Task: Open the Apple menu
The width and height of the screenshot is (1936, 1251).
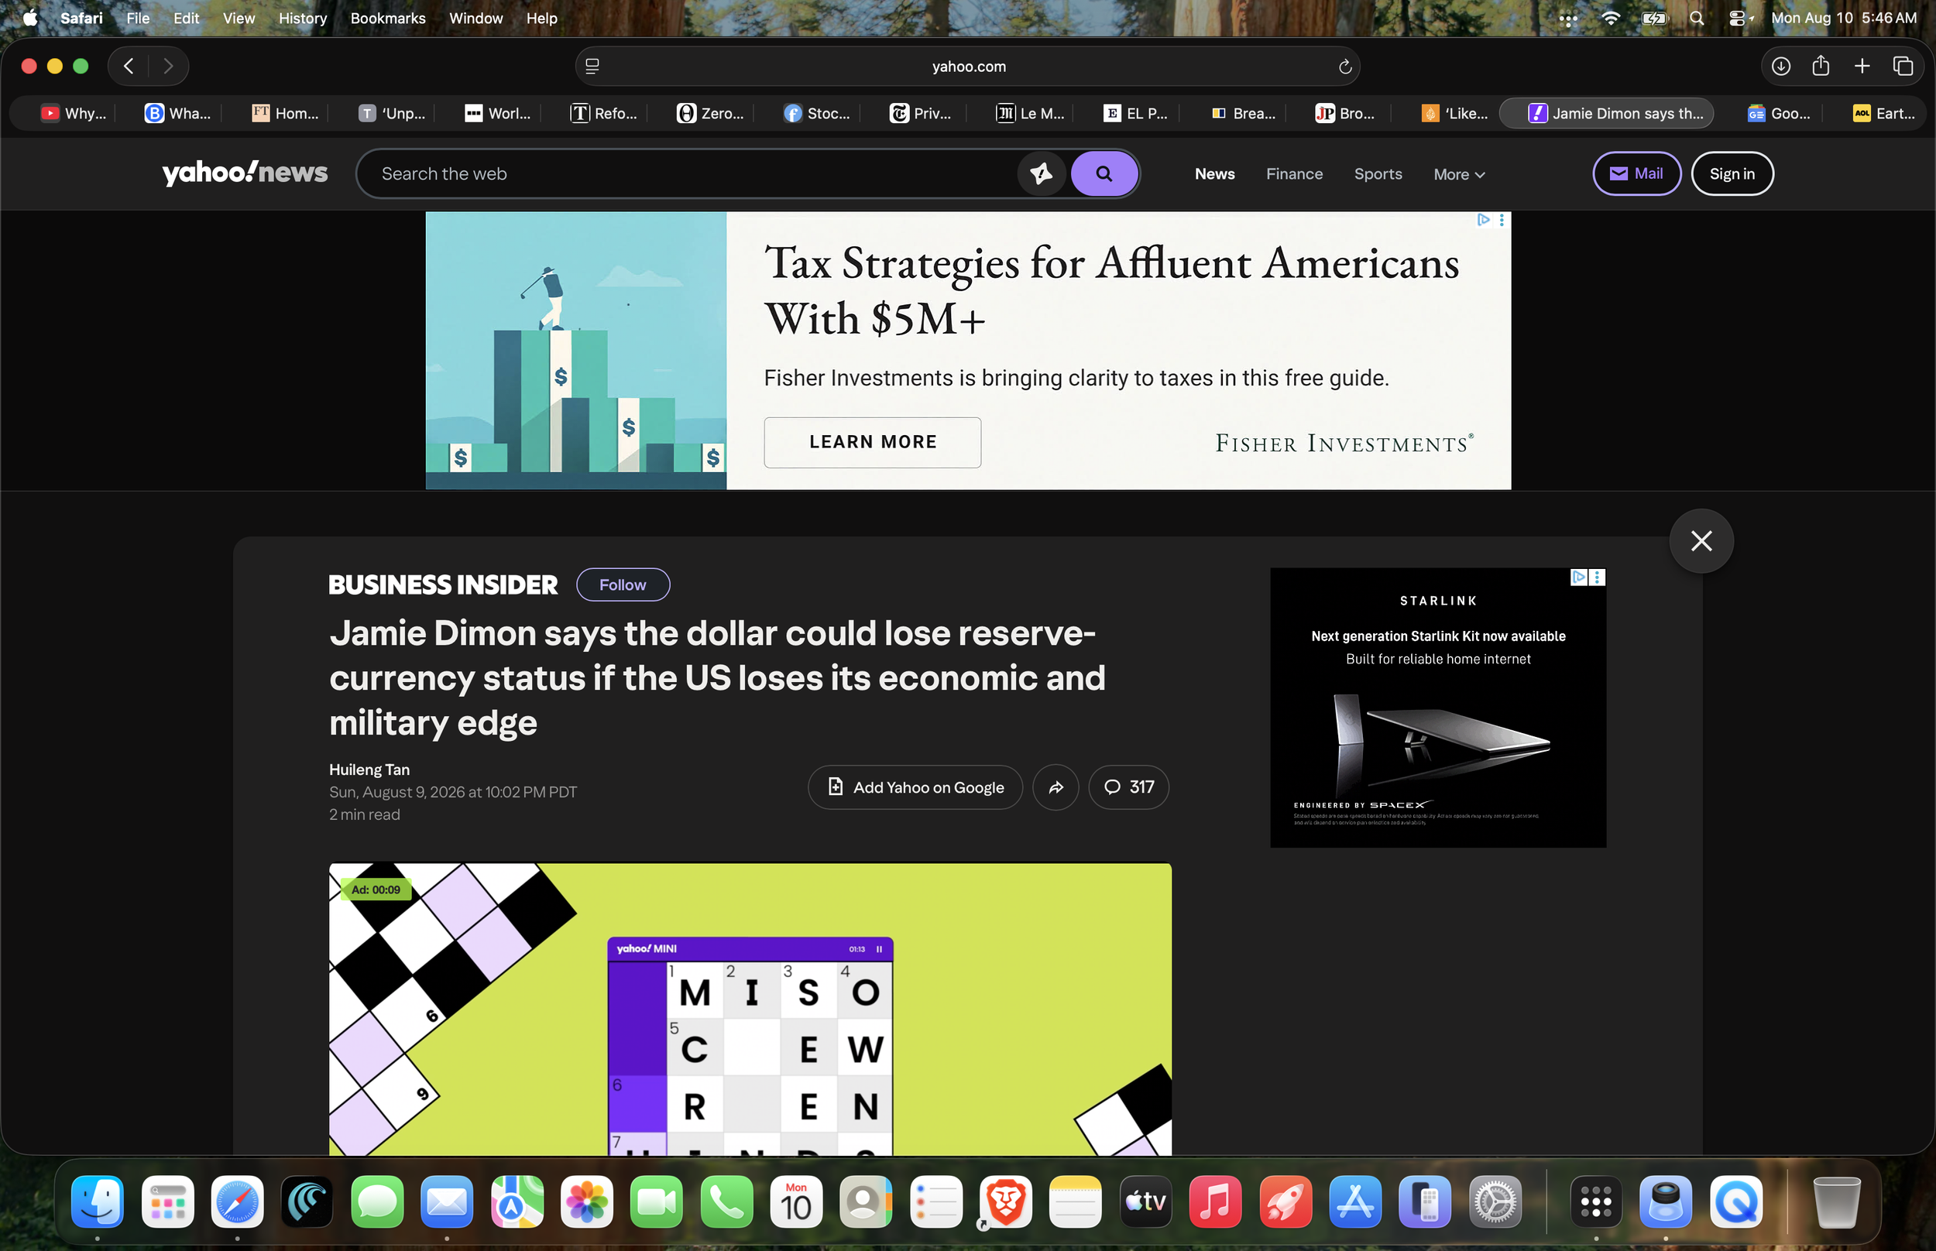Action: [x=30, y=18]
